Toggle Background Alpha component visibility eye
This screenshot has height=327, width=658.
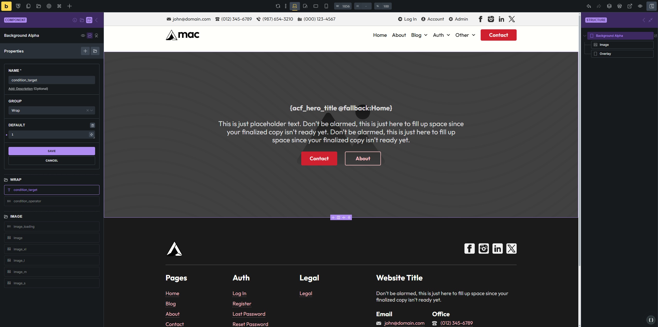83,36
